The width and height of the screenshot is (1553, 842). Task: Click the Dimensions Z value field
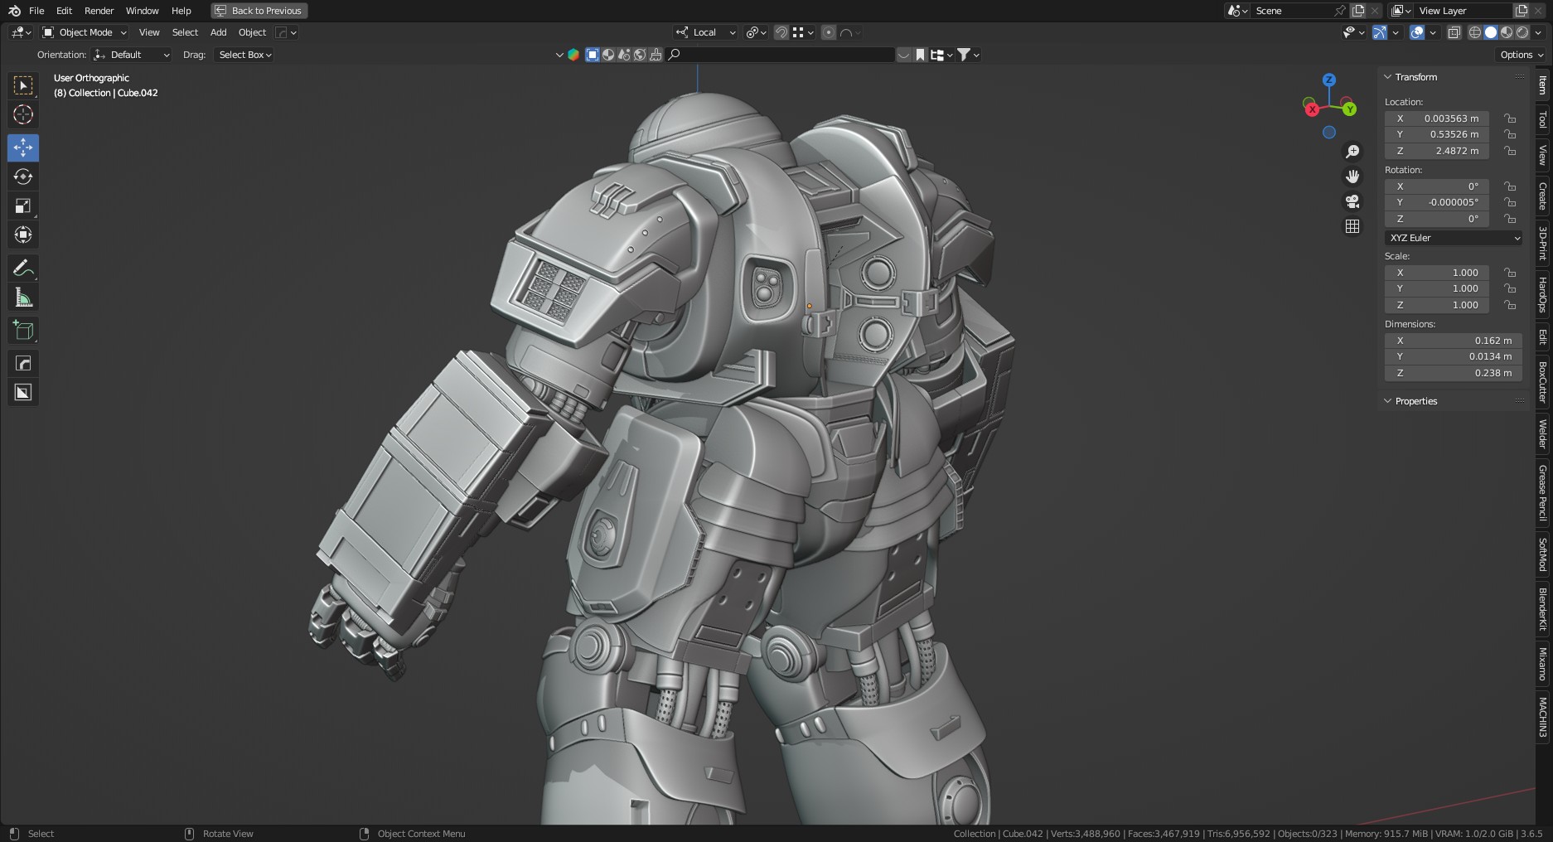click(x=1454, y=373)
